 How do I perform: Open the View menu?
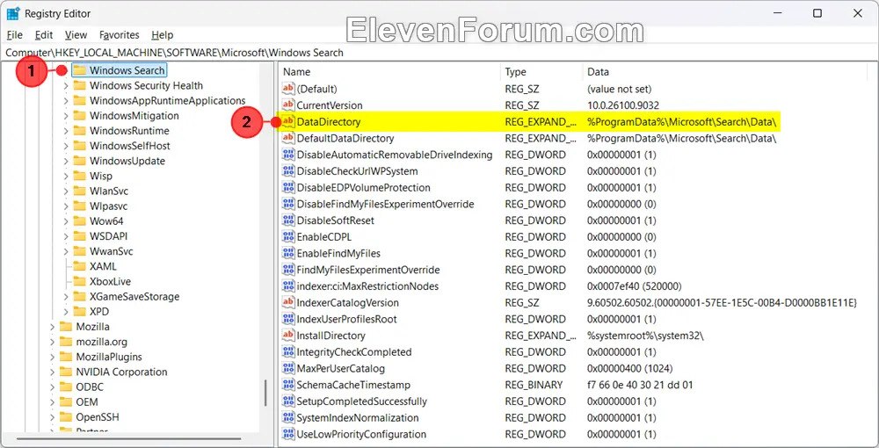tap(76, 35)
